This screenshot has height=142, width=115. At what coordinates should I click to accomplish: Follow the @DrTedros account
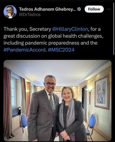94,9
